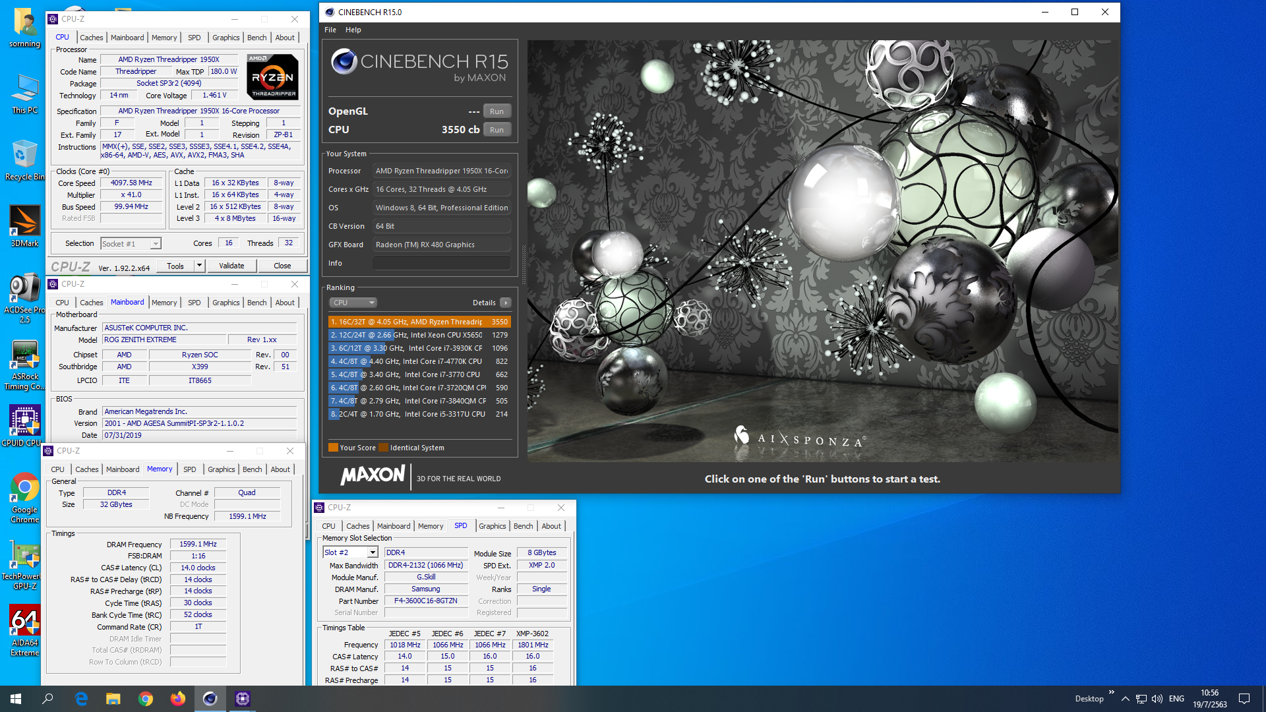1266x712 pixels.
Task: Launch AIDA64 Extreme shortcut
Action: tap(25, 631)
